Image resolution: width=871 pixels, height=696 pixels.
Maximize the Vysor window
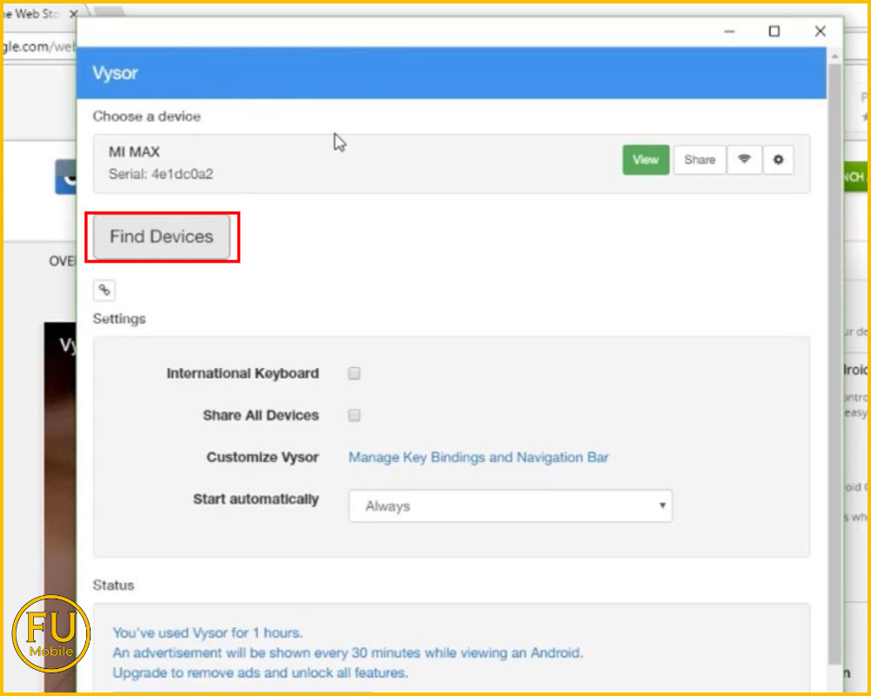click(774, 31)
